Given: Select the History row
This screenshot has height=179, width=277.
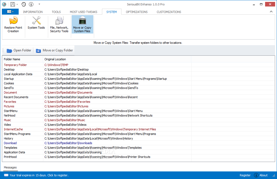Looking at the screenshot, I should click(x=138, y=138).
